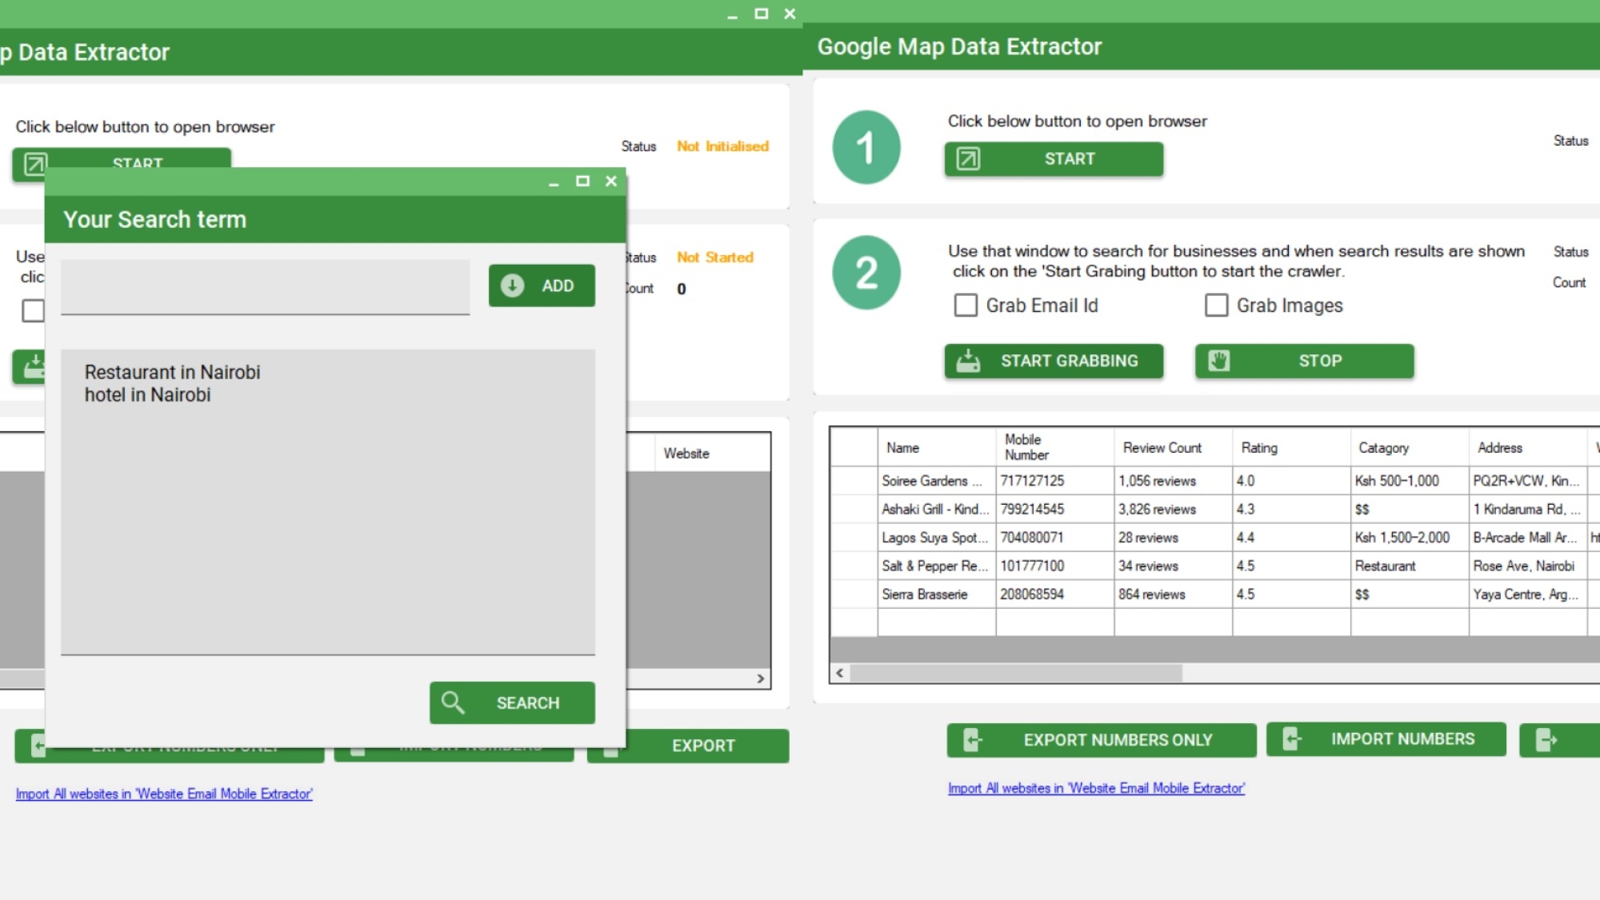The height and width of the screenshot is (900, 1600).
Task: Minimize the left Data Extractor window
Action: click(732, 15)
